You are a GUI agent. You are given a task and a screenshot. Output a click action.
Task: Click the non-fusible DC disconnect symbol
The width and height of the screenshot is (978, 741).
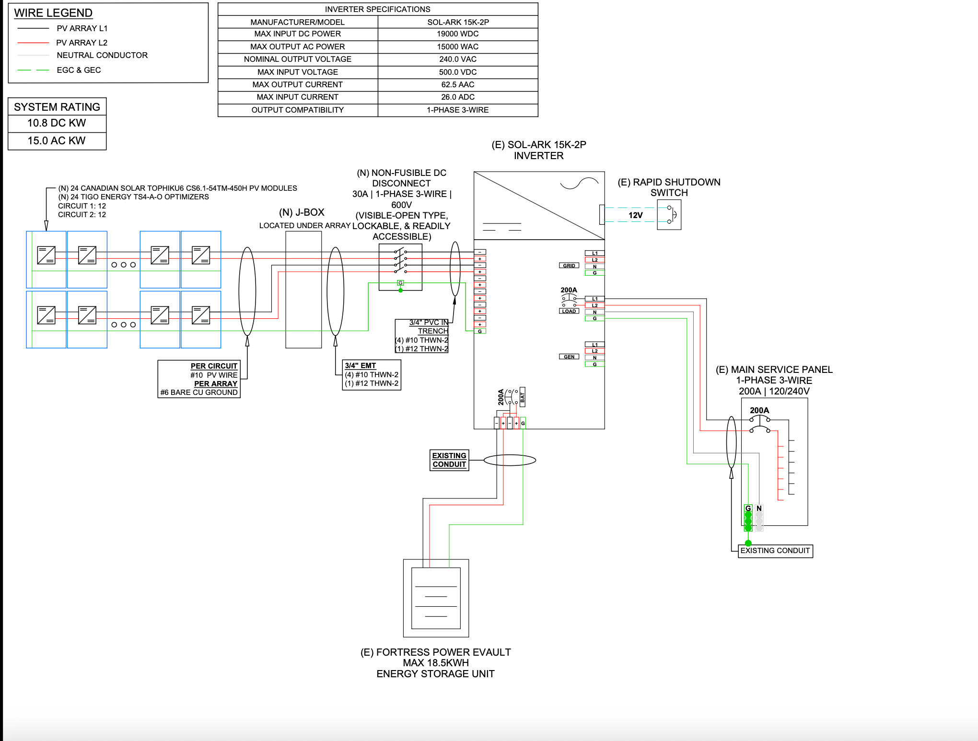click(x=401, y=267)
